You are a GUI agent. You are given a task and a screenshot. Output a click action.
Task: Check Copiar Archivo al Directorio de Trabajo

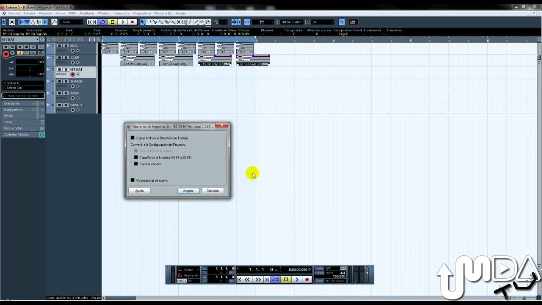[133, 138]
